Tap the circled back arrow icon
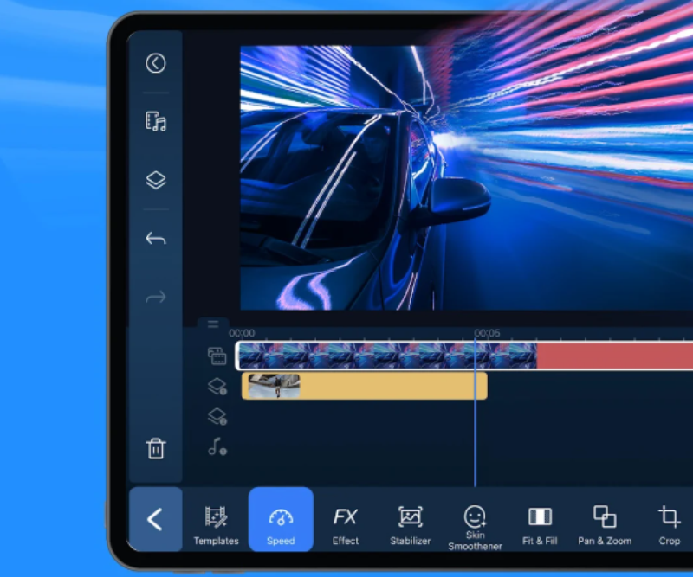This screenshot has height=577, width=693. click(156, 63)
